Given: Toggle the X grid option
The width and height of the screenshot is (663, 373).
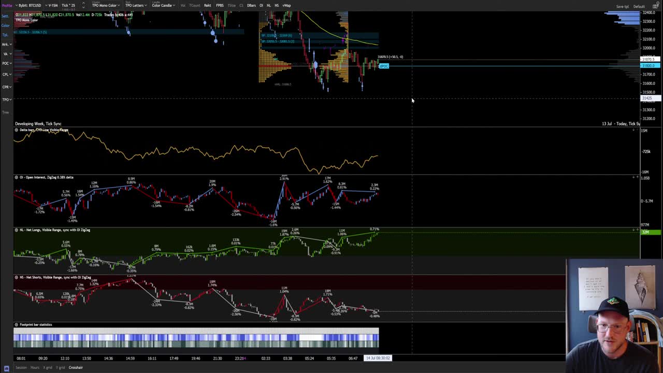Looking at the screenshot, I should coord(48,367).
